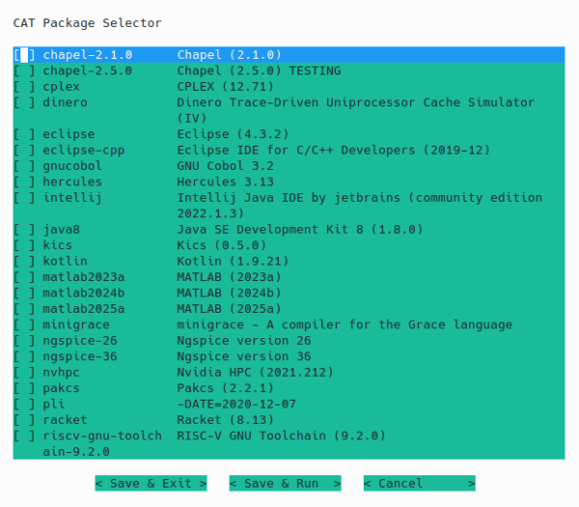
Task: Click the 'CAT Package Selector' title
Action: point(88,23)
